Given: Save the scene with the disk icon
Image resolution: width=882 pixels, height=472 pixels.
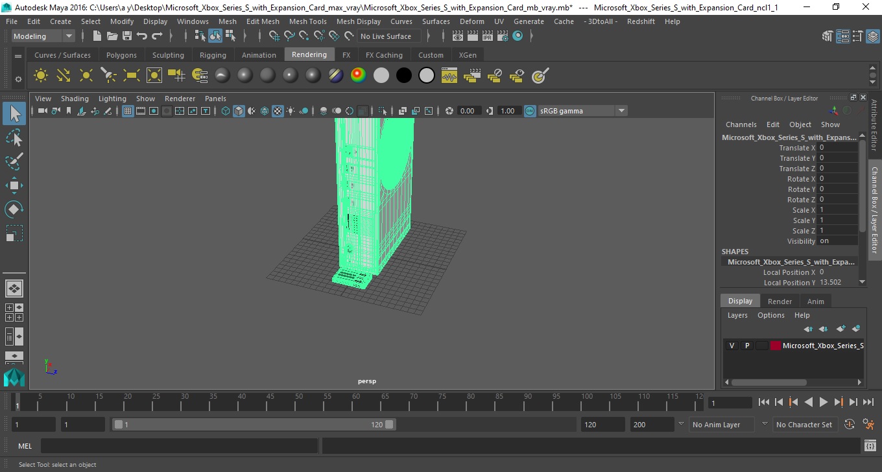Looking at the screenshot, I should tap(127, 36).
